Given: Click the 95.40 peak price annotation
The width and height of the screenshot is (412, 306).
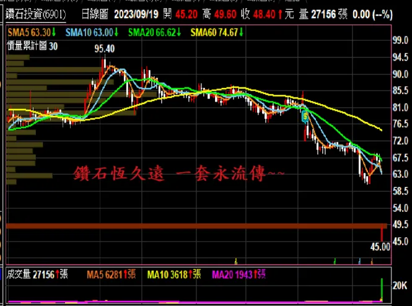Looking at the screenshot, I should (105, 48).
